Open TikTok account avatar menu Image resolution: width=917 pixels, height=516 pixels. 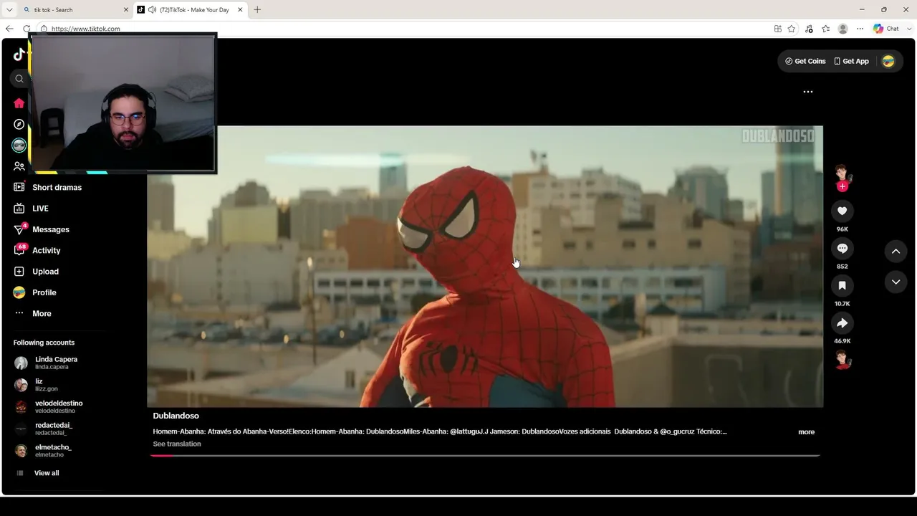coord(888,62)
